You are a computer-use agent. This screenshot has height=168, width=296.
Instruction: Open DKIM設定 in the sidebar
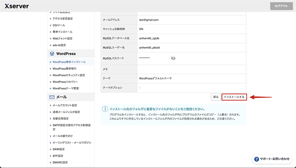(58, 149)
